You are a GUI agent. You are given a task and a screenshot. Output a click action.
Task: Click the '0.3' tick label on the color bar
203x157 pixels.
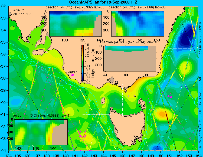coord(87,52)
